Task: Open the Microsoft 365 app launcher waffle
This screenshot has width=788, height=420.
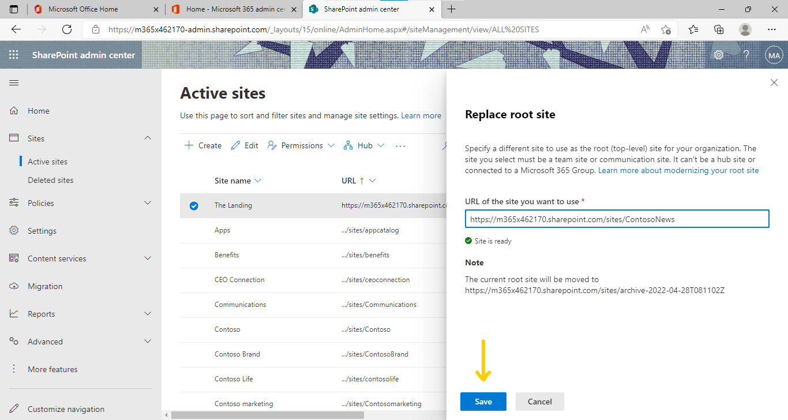Action: [14, 55]
